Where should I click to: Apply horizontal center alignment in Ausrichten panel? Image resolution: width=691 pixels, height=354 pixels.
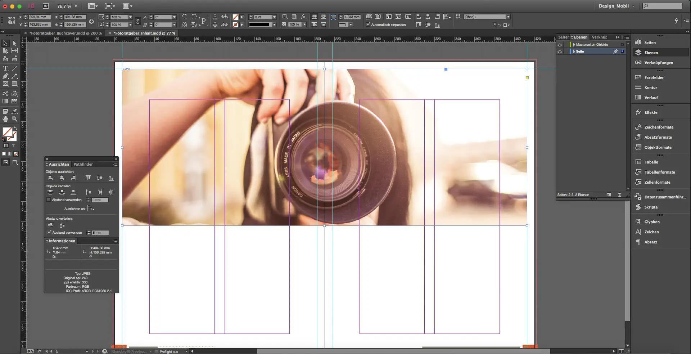tap(62, 178)
